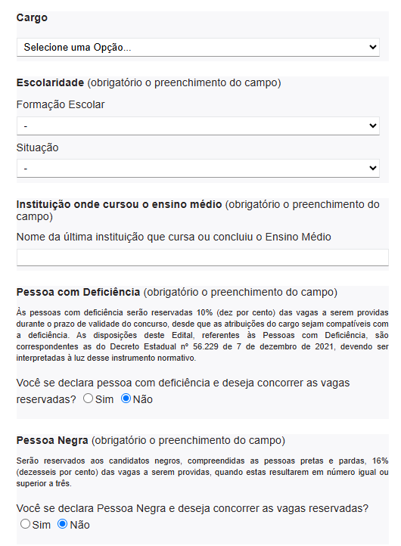Click the Escolaridade section heading
The image size is (401, 546).
(x=50, y=83)
